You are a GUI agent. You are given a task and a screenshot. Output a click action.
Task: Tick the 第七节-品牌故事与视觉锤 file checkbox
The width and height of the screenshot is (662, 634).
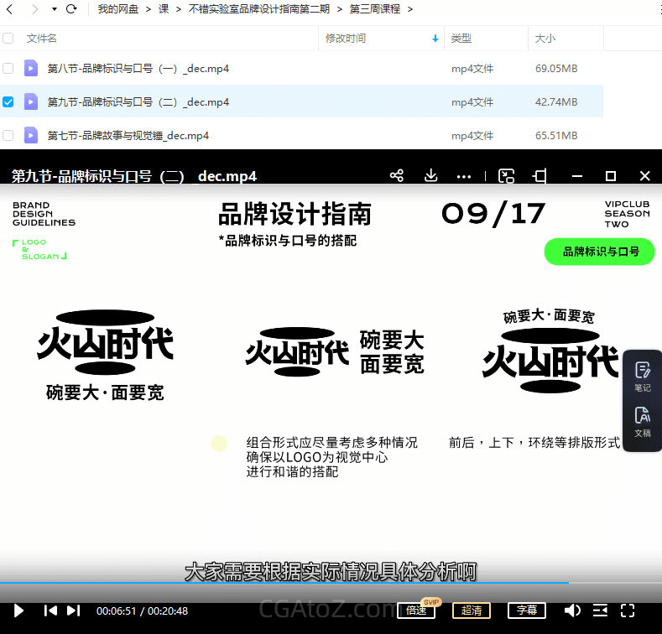(8, 135)
